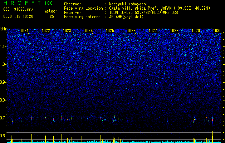
Task: Click time marker 1023
Action: [x=67, y=31]
